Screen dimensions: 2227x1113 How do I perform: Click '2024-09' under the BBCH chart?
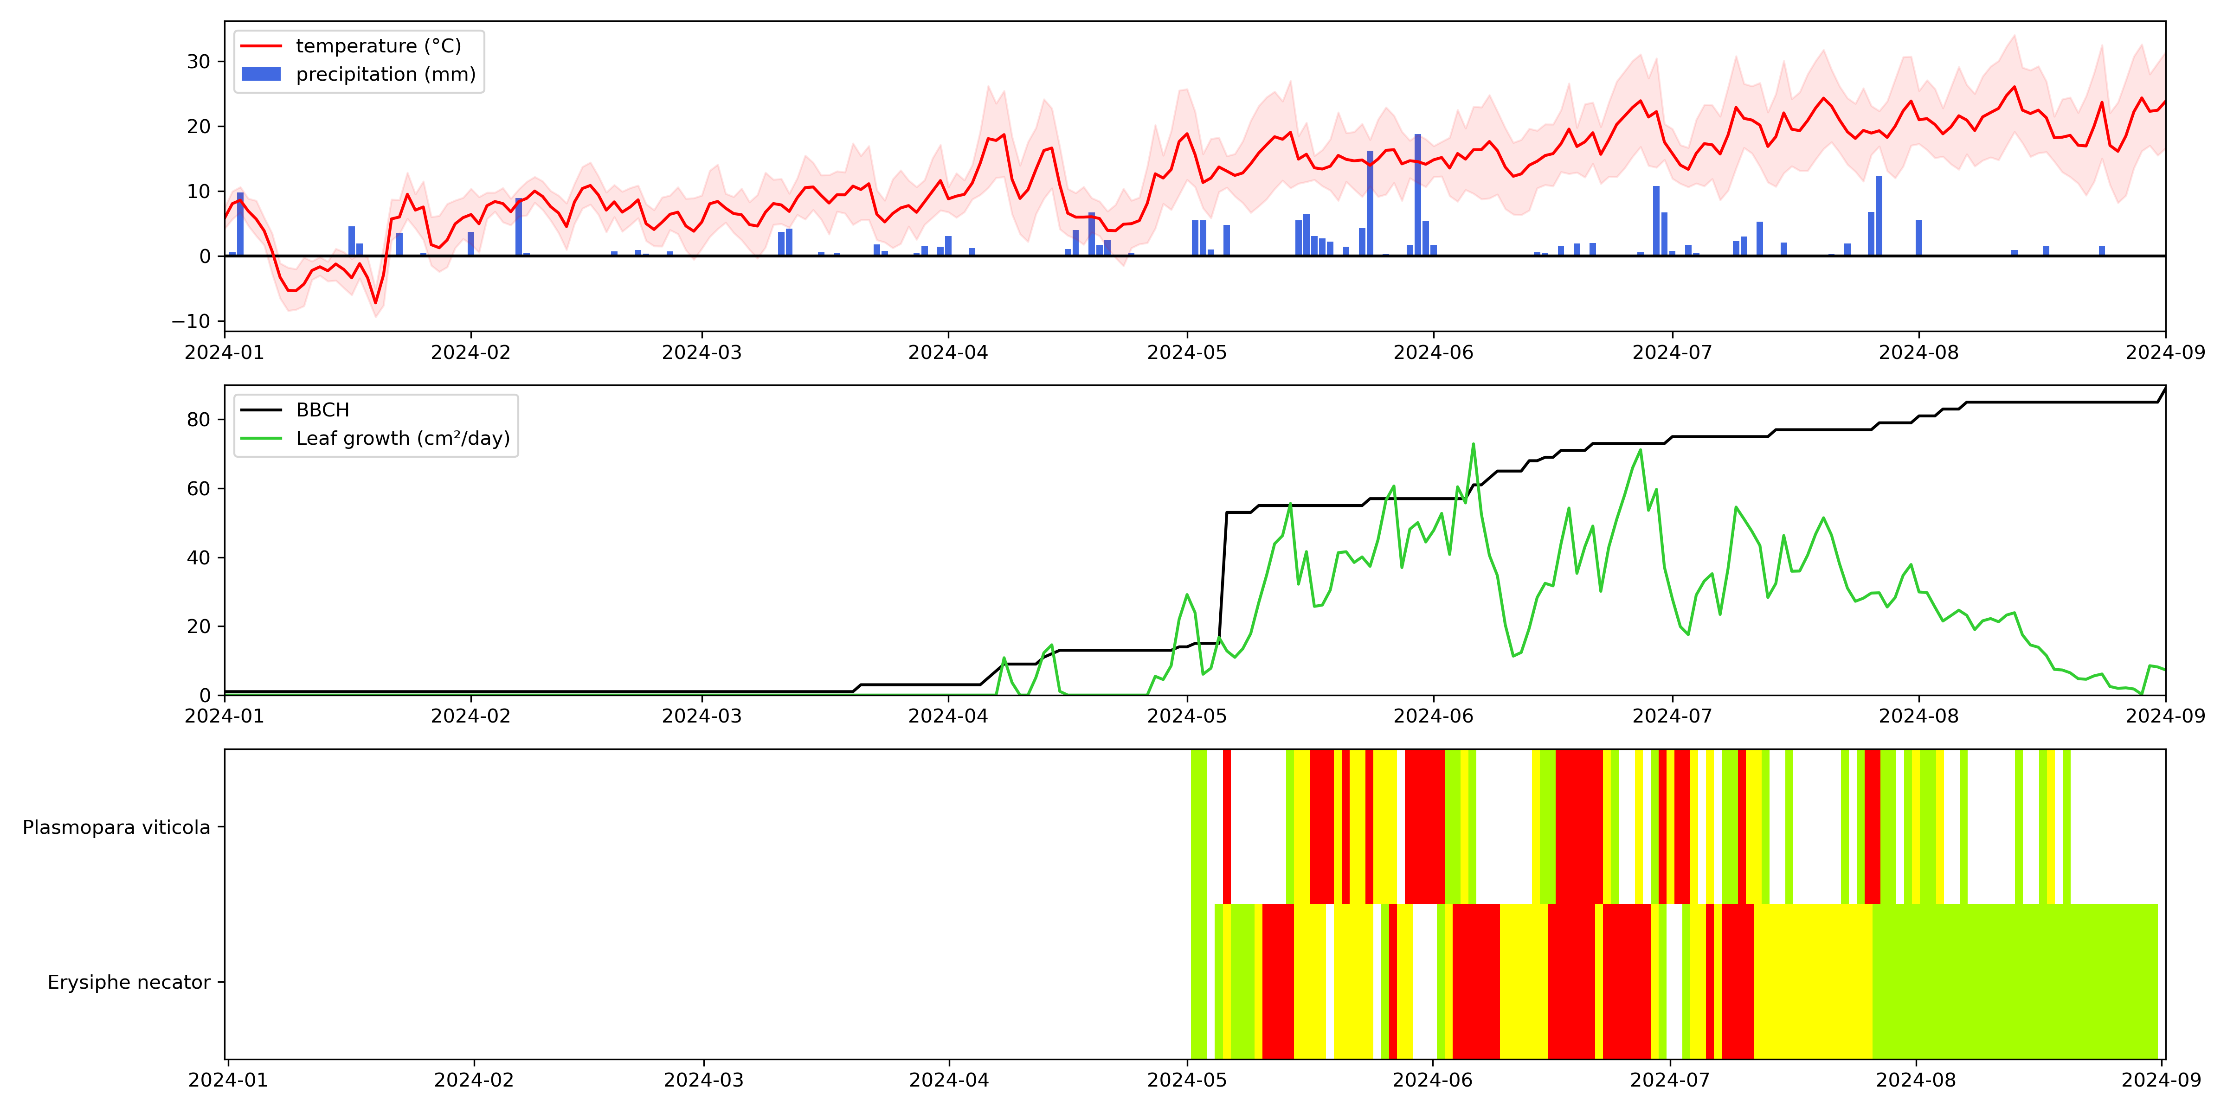click(x=2166, y=716)
